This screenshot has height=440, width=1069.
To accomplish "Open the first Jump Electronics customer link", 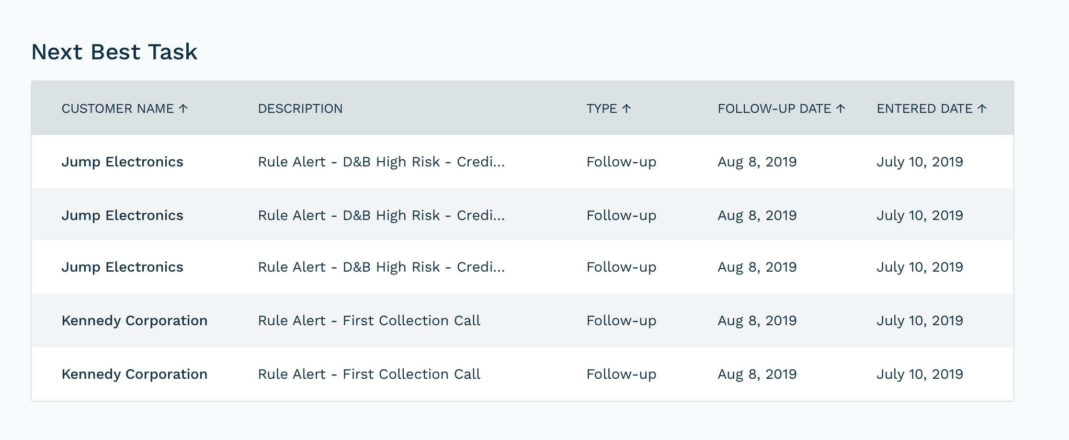I will pos(122,162).
